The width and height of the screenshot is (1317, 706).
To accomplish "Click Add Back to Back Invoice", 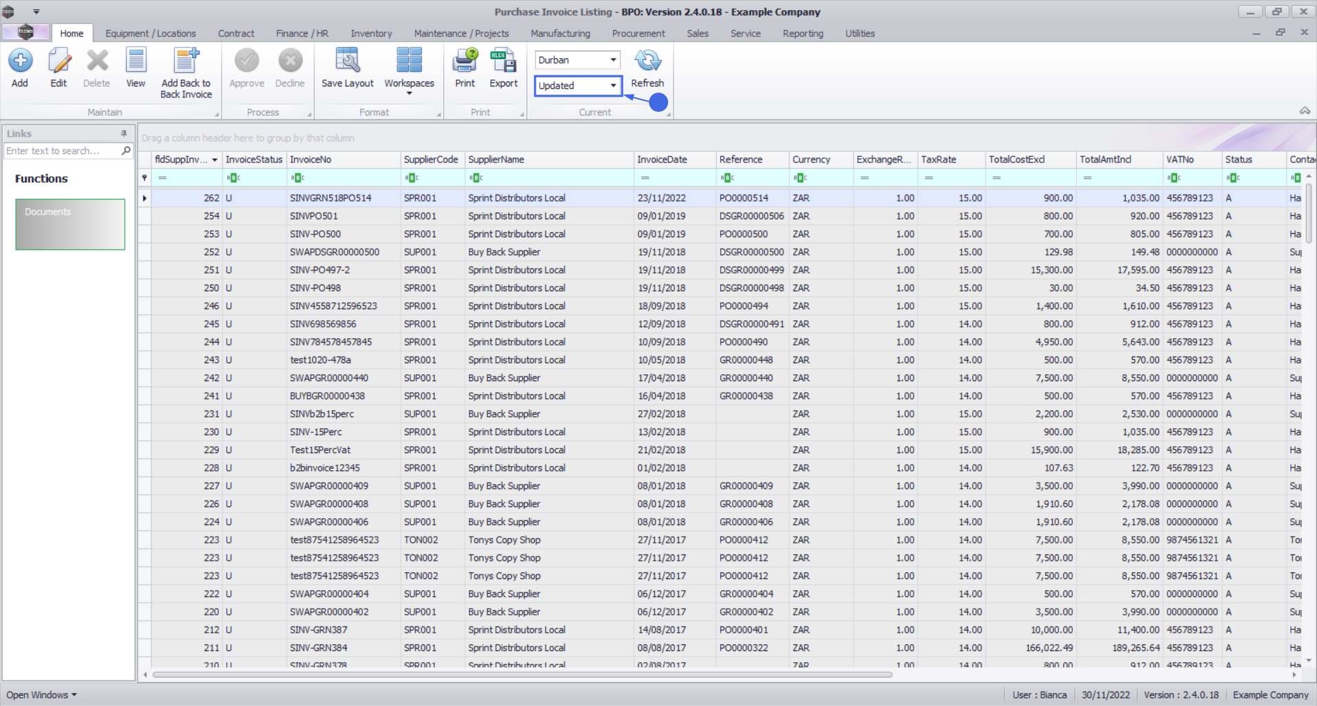I will [186, 73].
